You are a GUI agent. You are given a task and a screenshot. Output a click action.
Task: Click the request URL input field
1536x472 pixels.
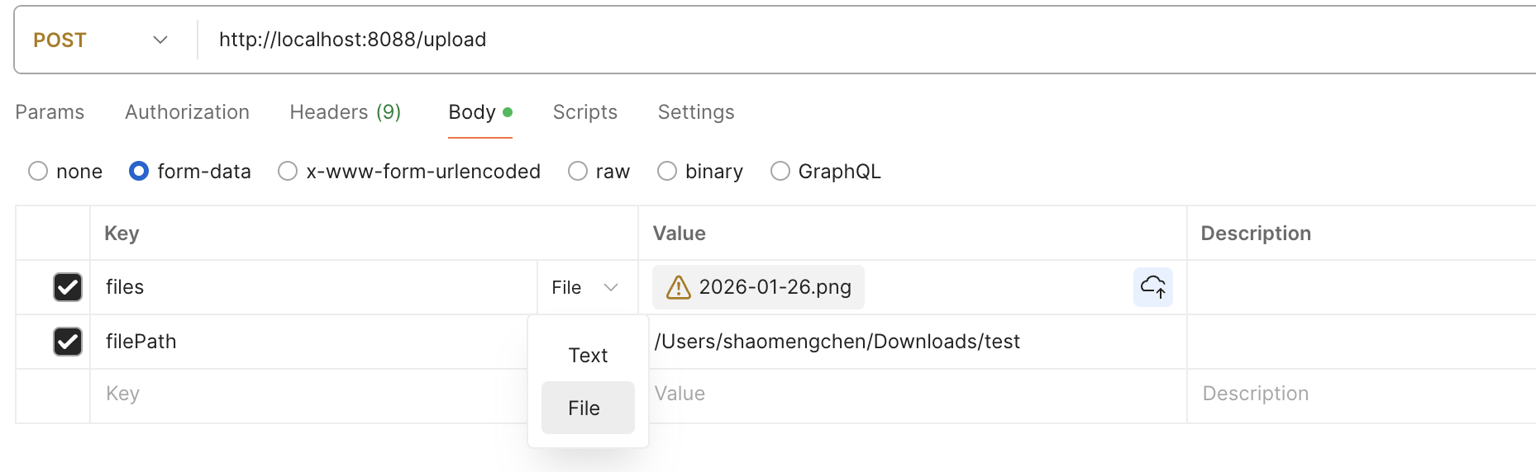(x=744, y=40)
